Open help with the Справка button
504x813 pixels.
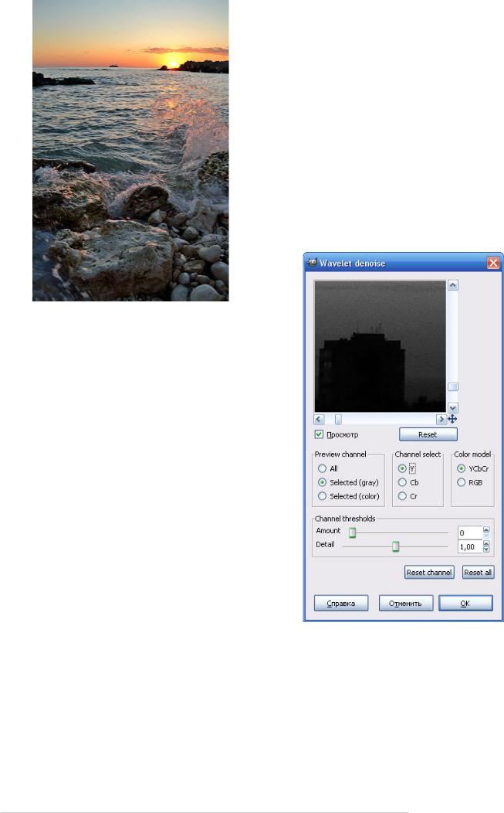click(x=341, y=603)
